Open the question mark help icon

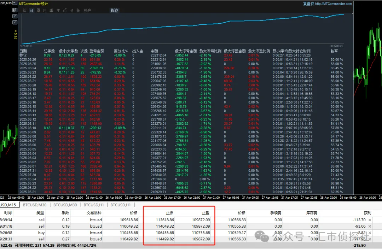pos(15,16)
